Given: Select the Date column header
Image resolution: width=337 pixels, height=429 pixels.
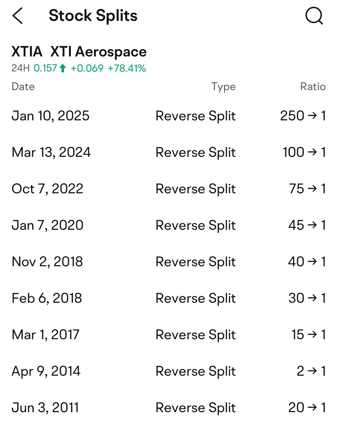Looking at the screenshot, I should 23,86.
